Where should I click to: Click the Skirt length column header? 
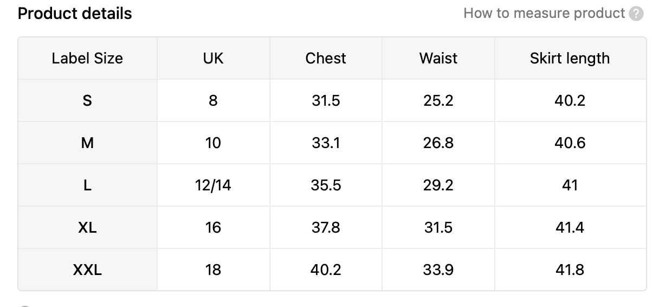[570, 58]
